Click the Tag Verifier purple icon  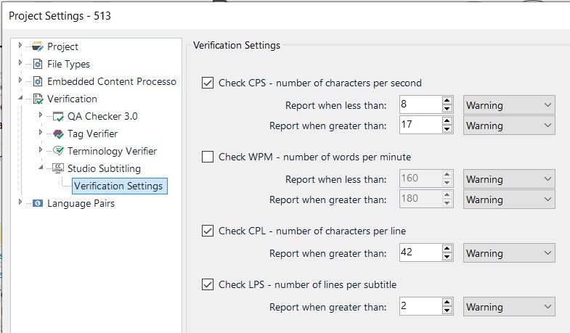(58, 134)
